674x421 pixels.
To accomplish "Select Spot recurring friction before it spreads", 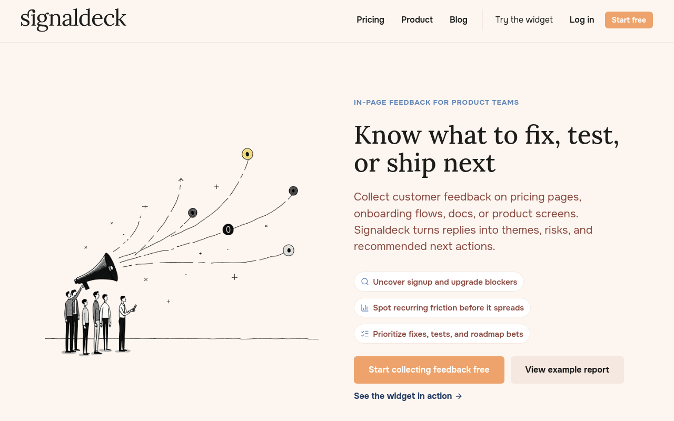I will coord(442,308).
